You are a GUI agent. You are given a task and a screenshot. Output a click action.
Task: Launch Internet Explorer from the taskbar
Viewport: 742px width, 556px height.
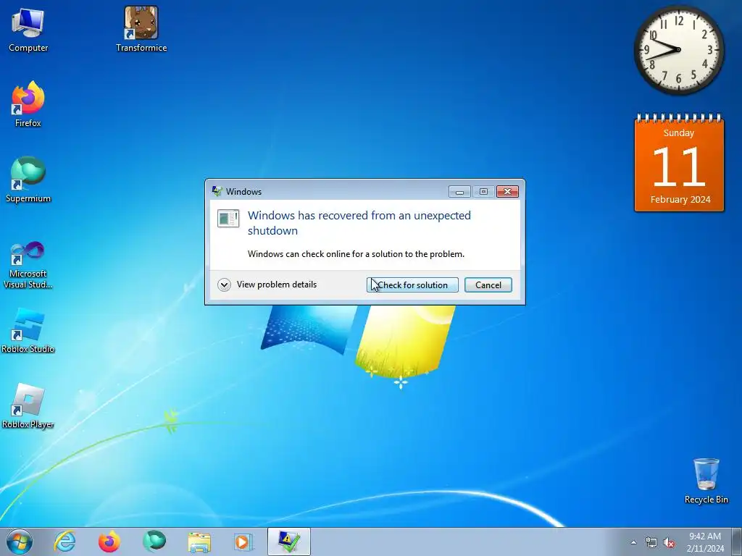[x=64, y=542]
